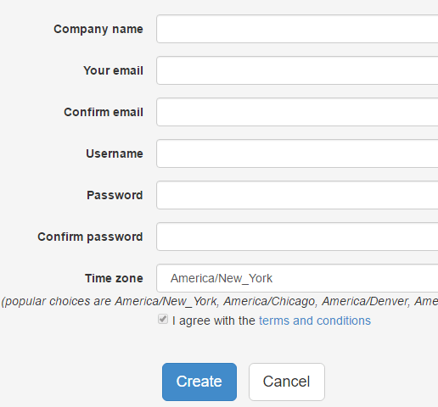Click the Time zone label
Viewport: 438px width, 407px height.
point(114,278)
